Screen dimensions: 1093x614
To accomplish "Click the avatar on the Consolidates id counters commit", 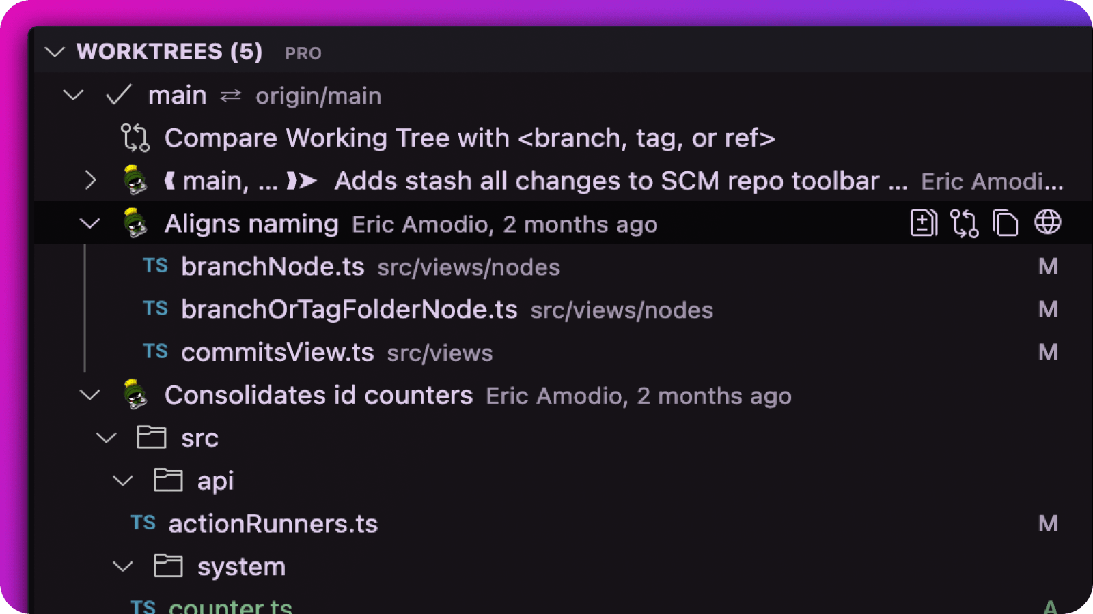I will [135, 394].
